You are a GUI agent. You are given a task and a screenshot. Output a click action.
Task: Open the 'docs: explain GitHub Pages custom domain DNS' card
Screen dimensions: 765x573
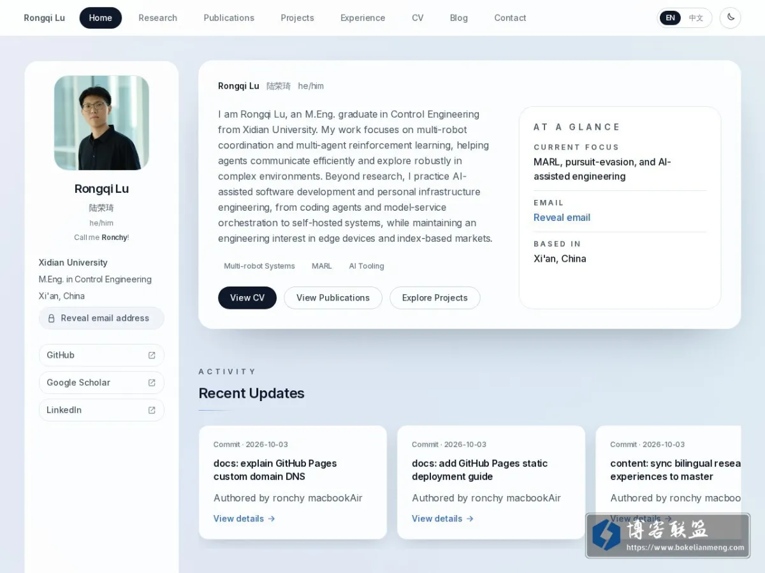click(x=293, y=483)
